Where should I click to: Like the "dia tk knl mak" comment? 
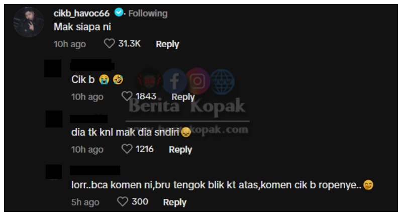(x=127, y=149)
